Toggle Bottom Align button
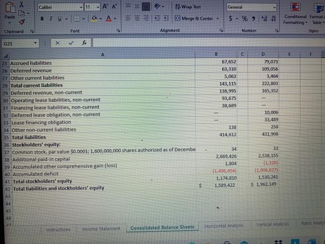Screen dimensions: 325x244 [x=146, y=7]
